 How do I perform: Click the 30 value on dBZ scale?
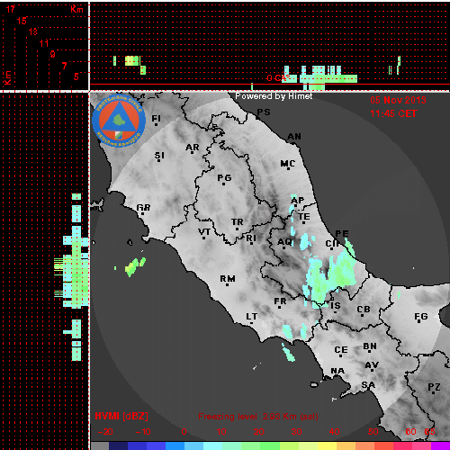(x=296, y=432)
